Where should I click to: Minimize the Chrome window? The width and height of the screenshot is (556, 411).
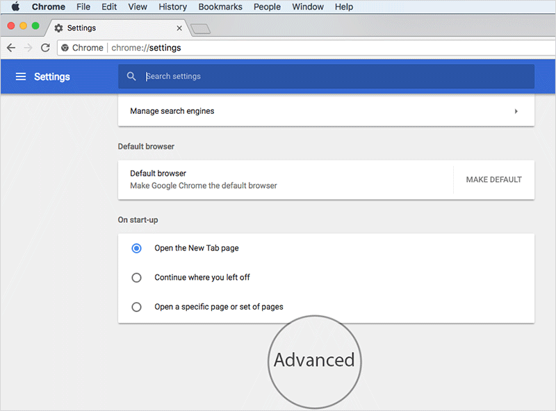point(24,26)
